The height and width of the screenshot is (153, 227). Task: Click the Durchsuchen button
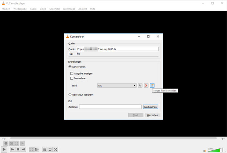pyautogui.click(x=151, y=107)
